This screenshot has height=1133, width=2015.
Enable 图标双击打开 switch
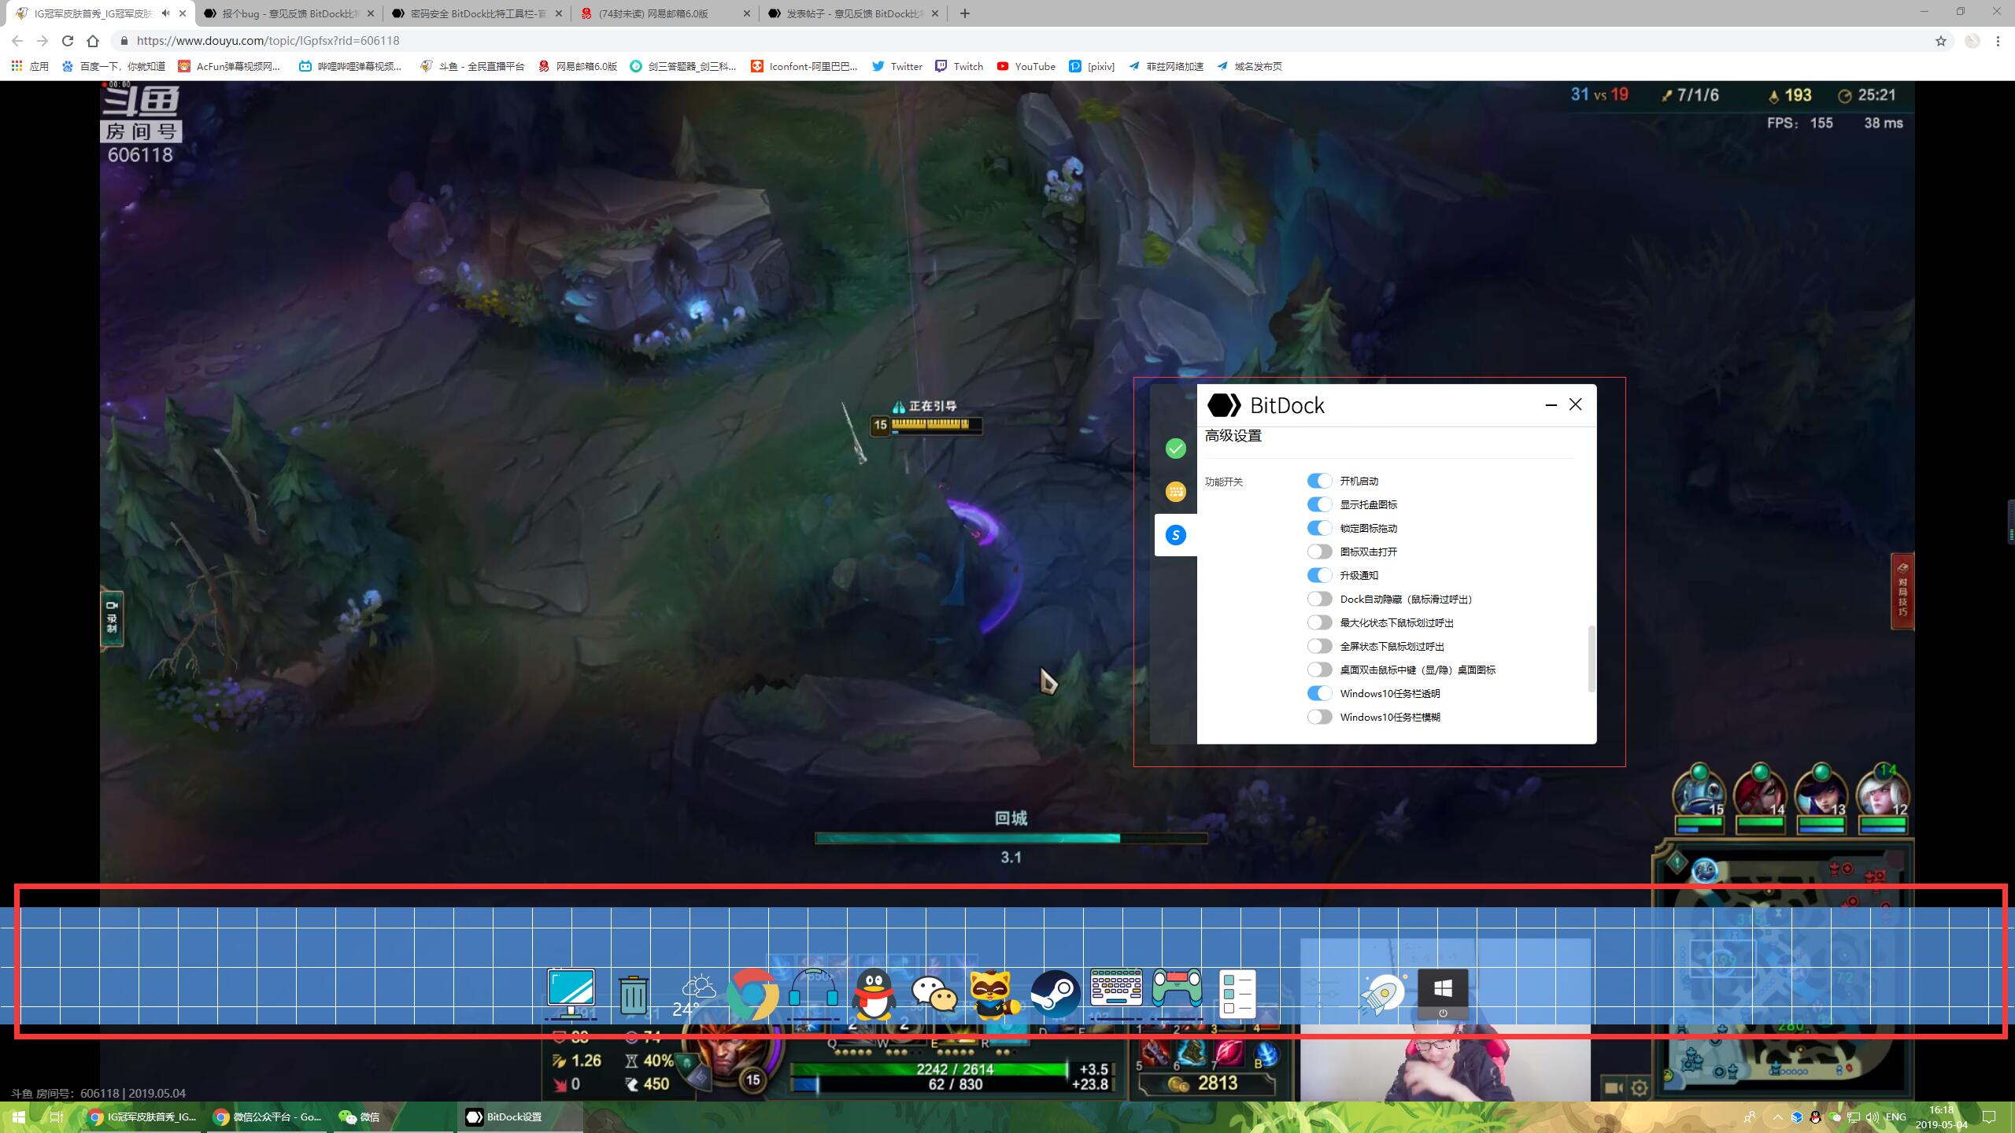pyautogui.click(x=1319, y=552)
